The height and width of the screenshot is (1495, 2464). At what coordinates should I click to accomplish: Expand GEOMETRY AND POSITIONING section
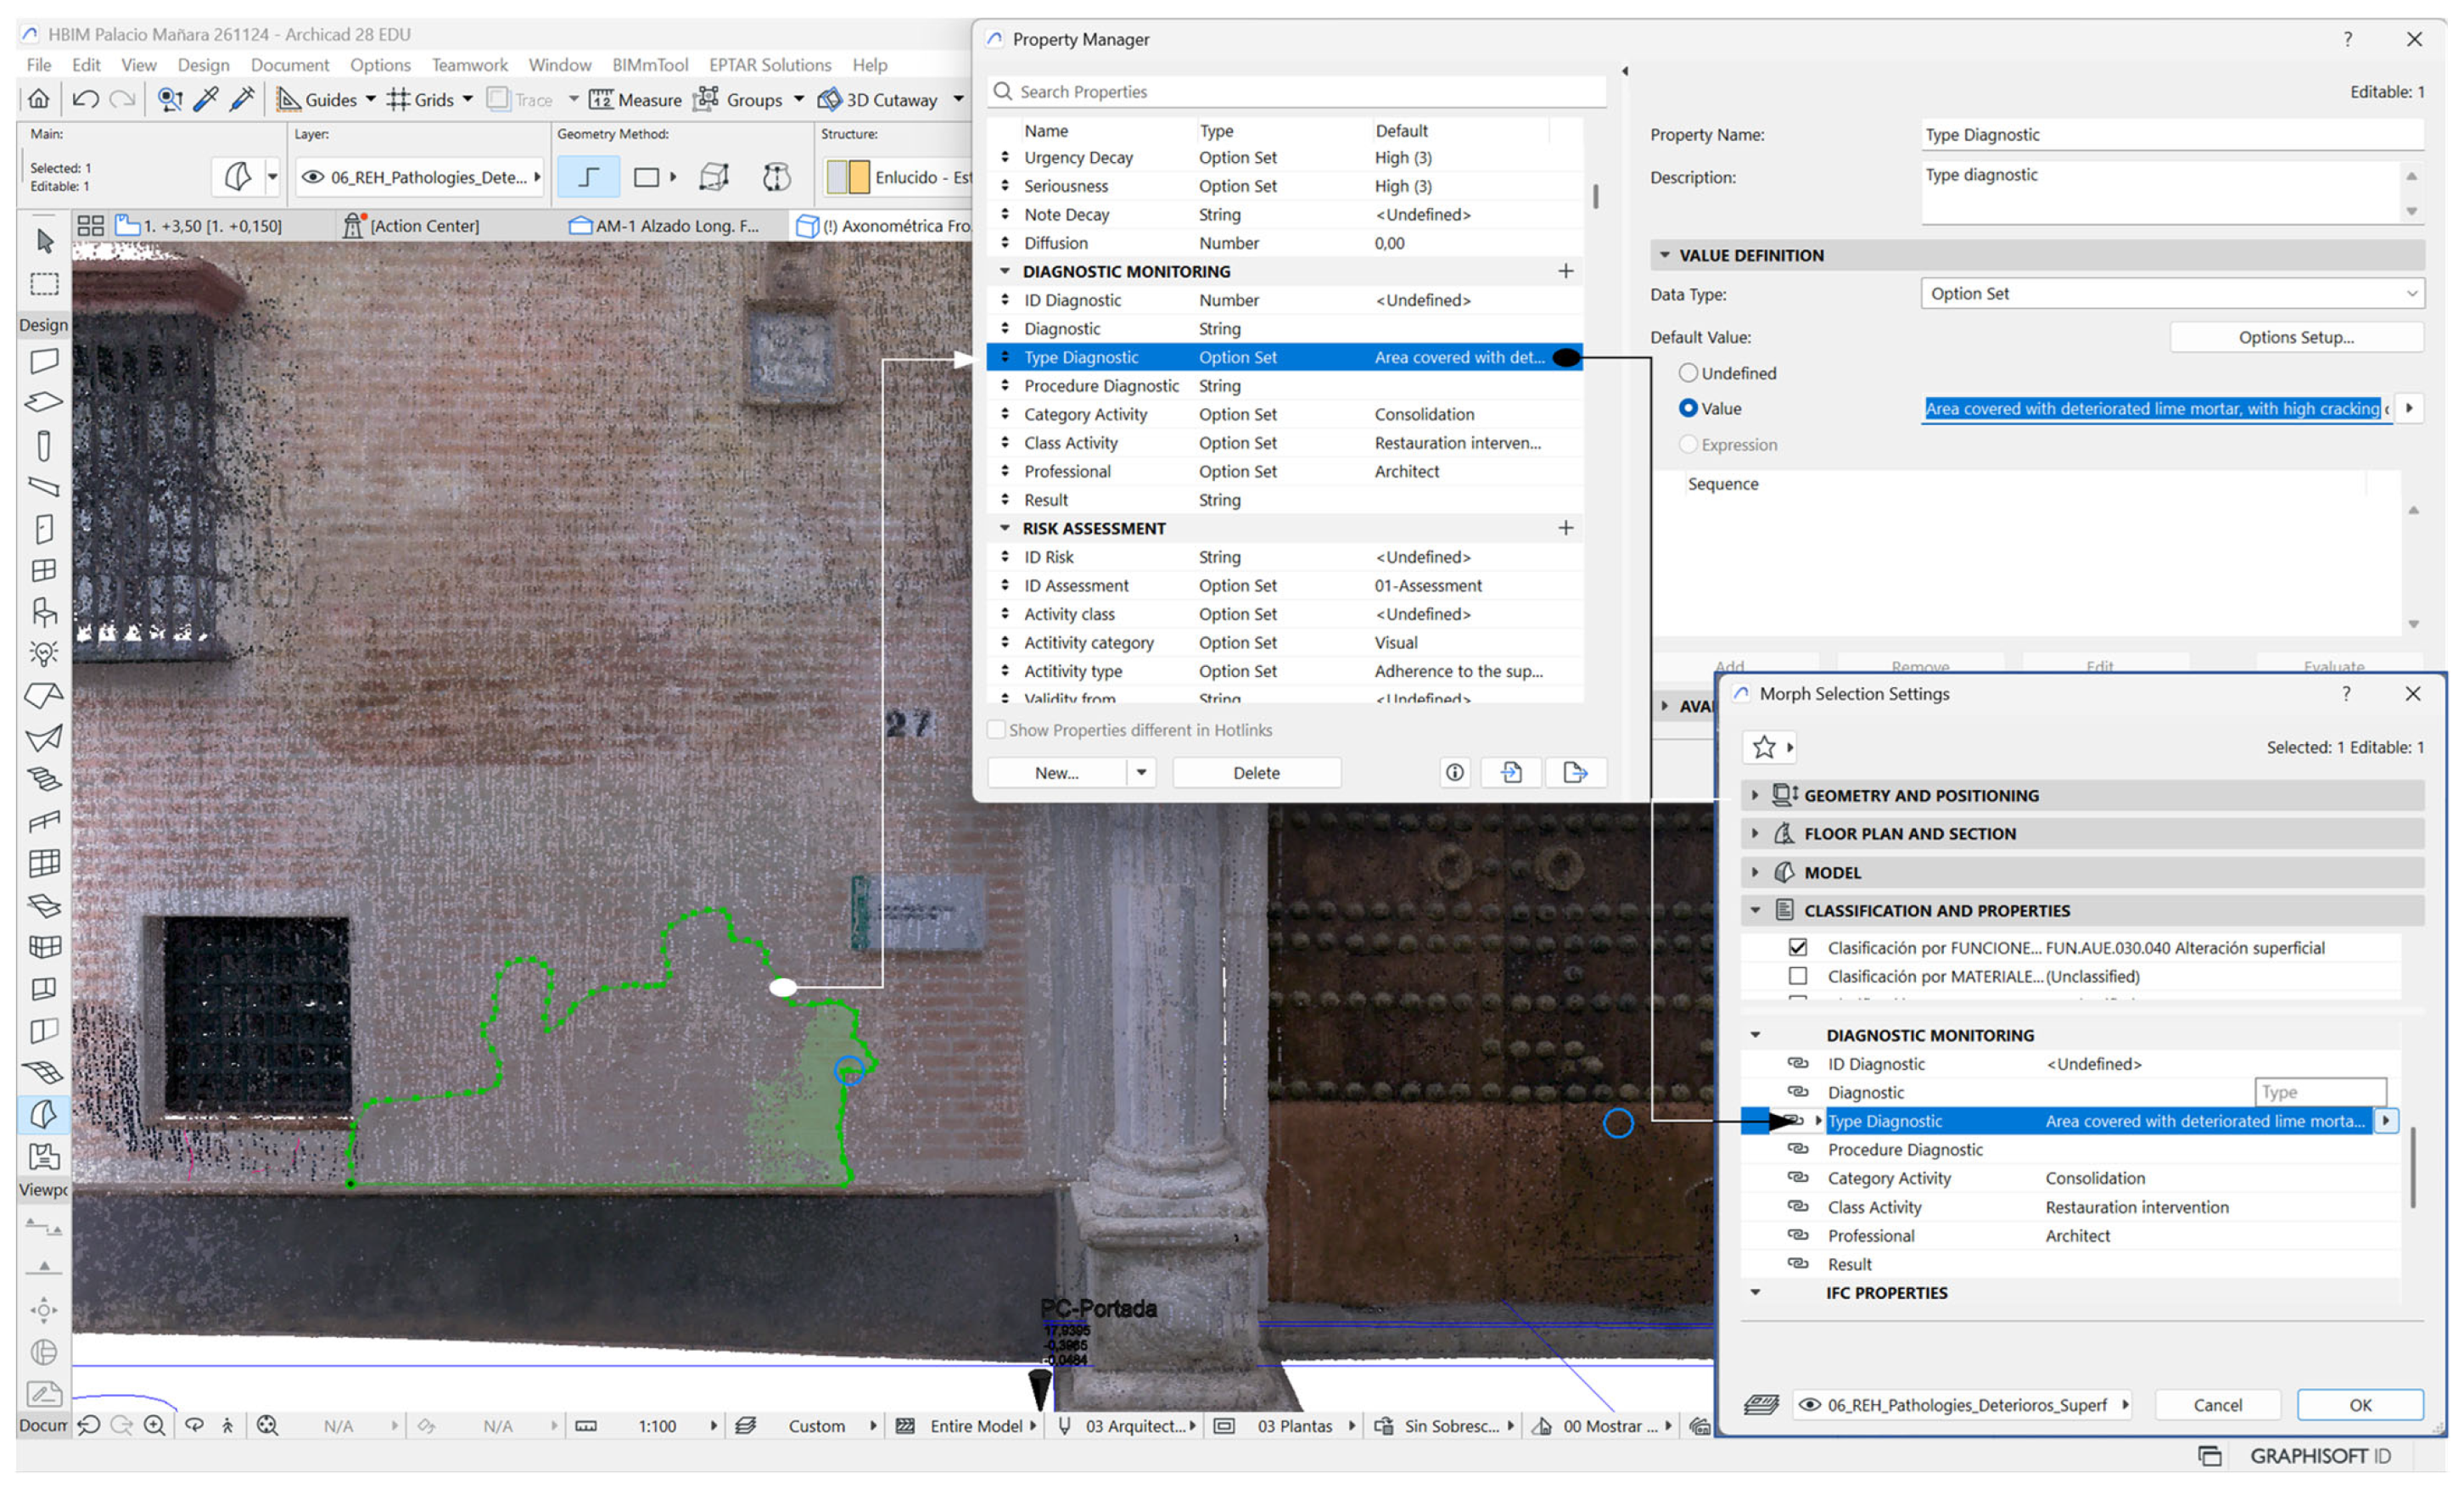(x=1754, y=795)
